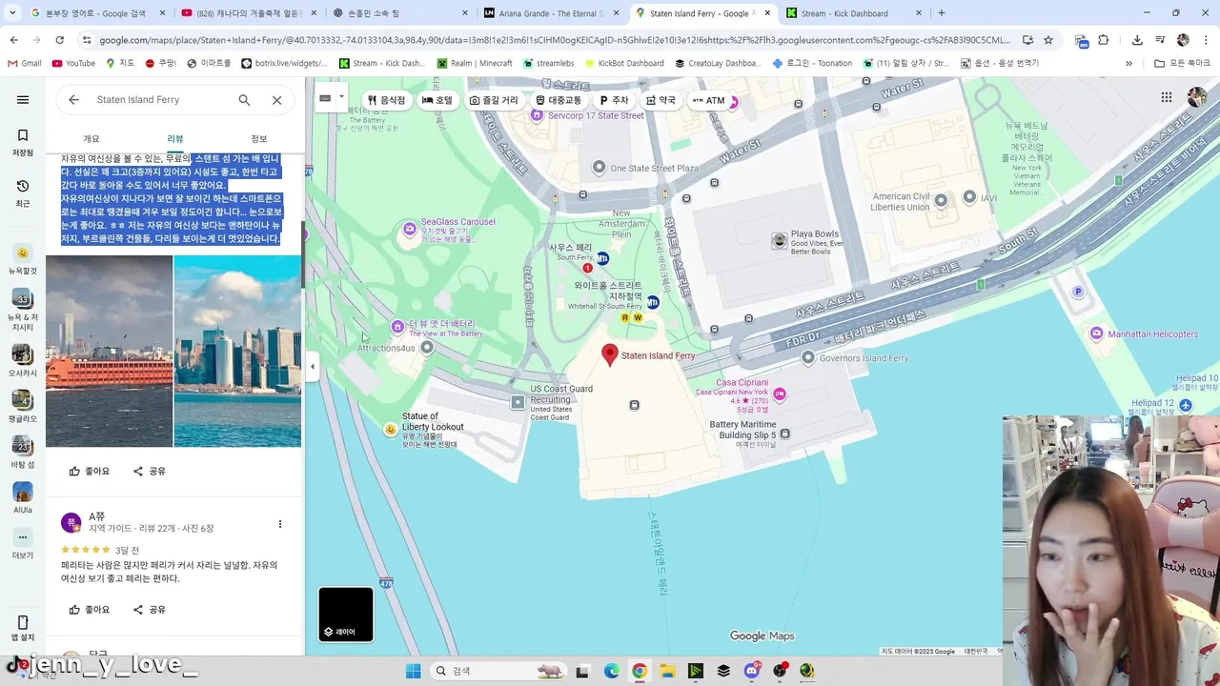
Task: Like A쭈's review
Action: point(90,609)
